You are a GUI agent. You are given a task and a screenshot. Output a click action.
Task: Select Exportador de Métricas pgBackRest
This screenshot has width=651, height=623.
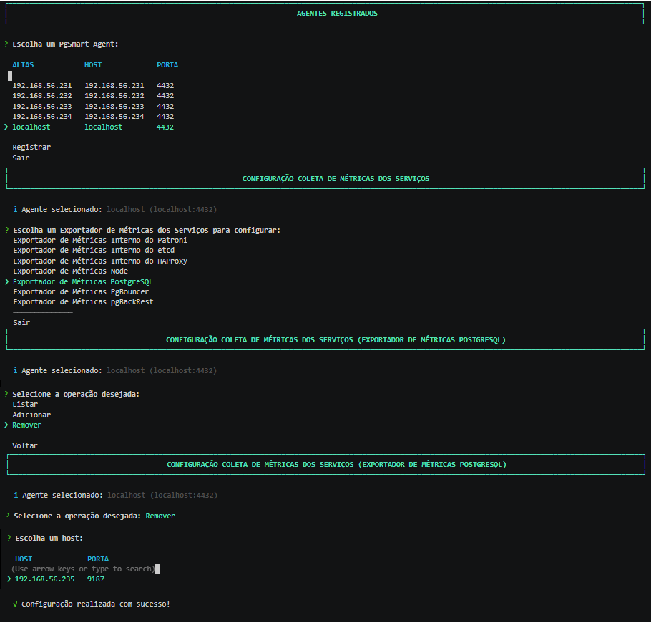(x=83, y=302)
